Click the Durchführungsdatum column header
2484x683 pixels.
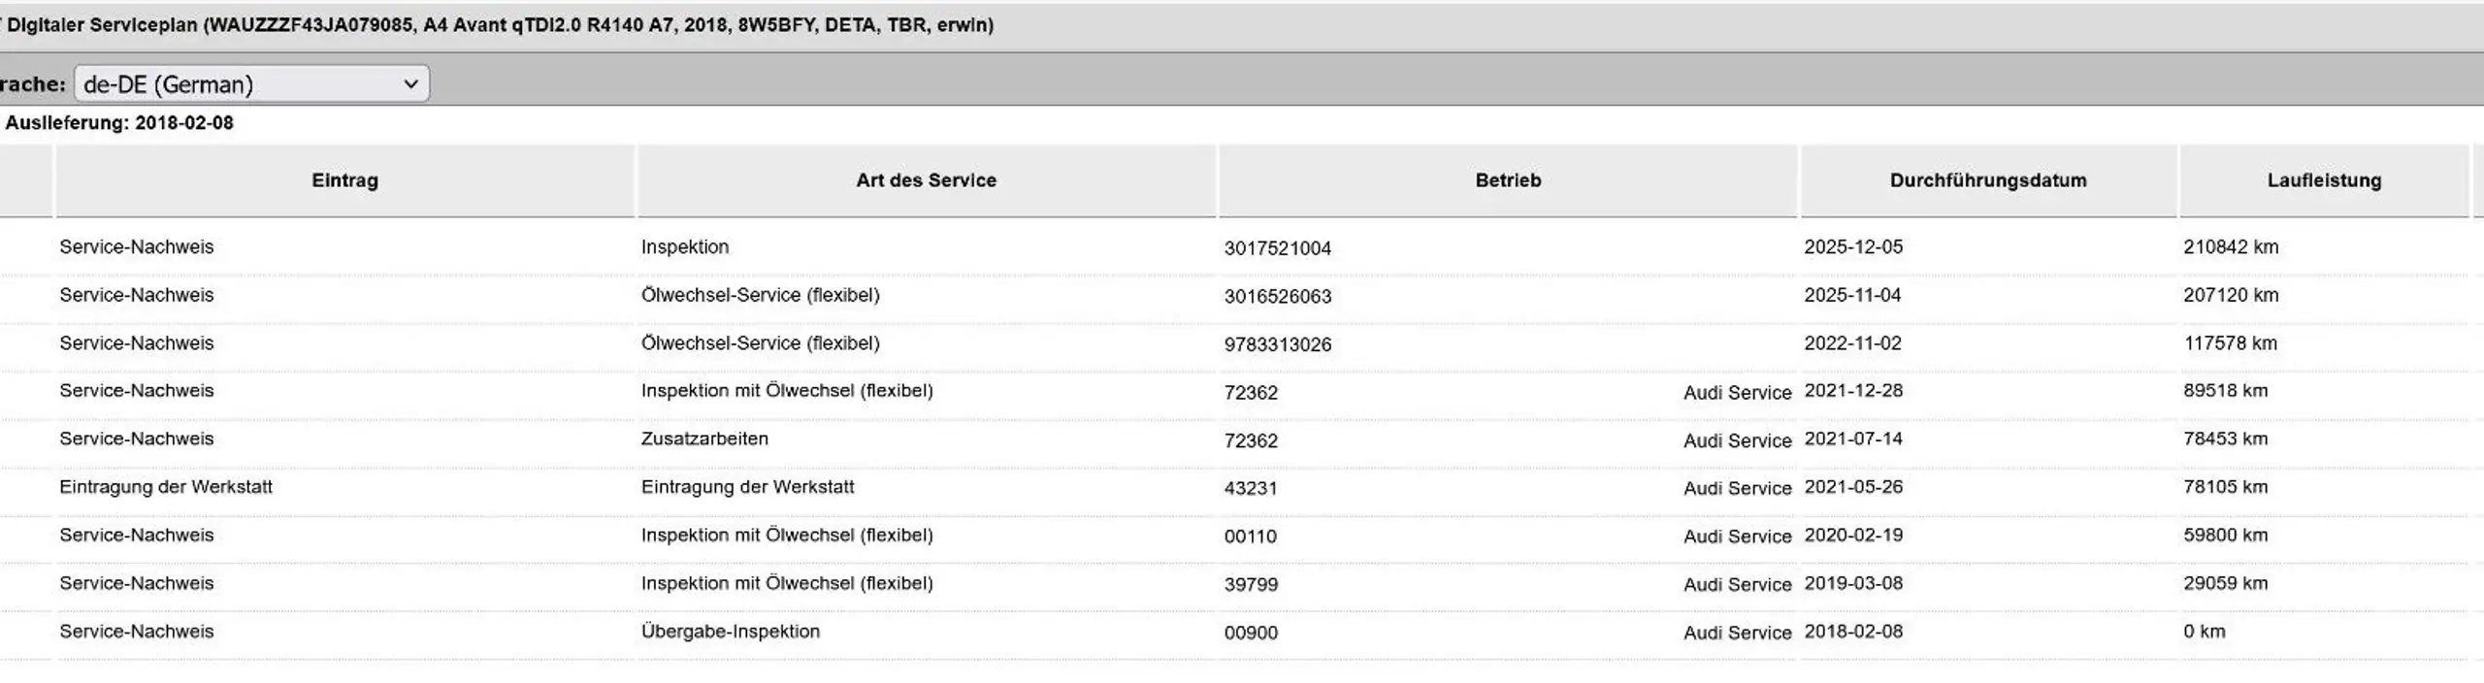point(1988,180)
